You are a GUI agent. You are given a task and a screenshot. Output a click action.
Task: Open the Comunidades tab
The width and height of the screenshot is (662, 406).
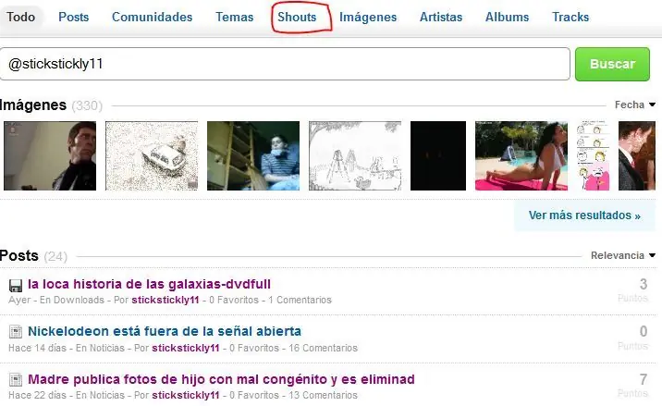pyautogui.click(x=152, y=17)
